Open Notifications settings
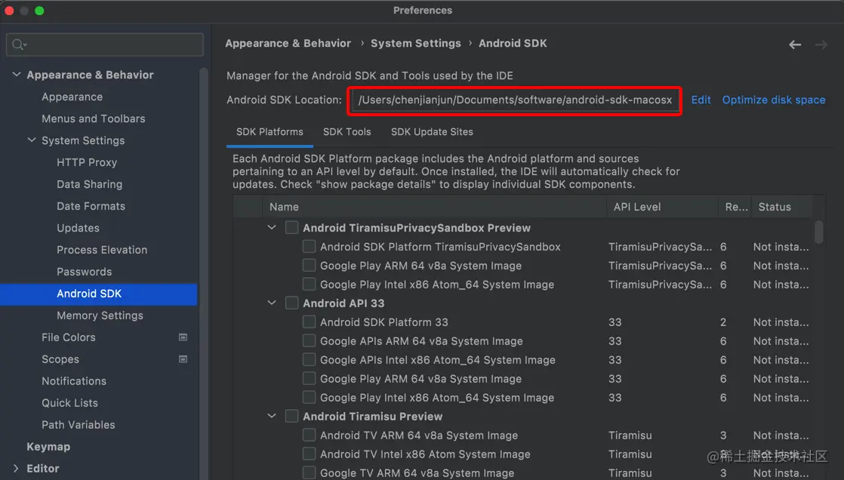844x480 pixels. click(x=74, y=381)
